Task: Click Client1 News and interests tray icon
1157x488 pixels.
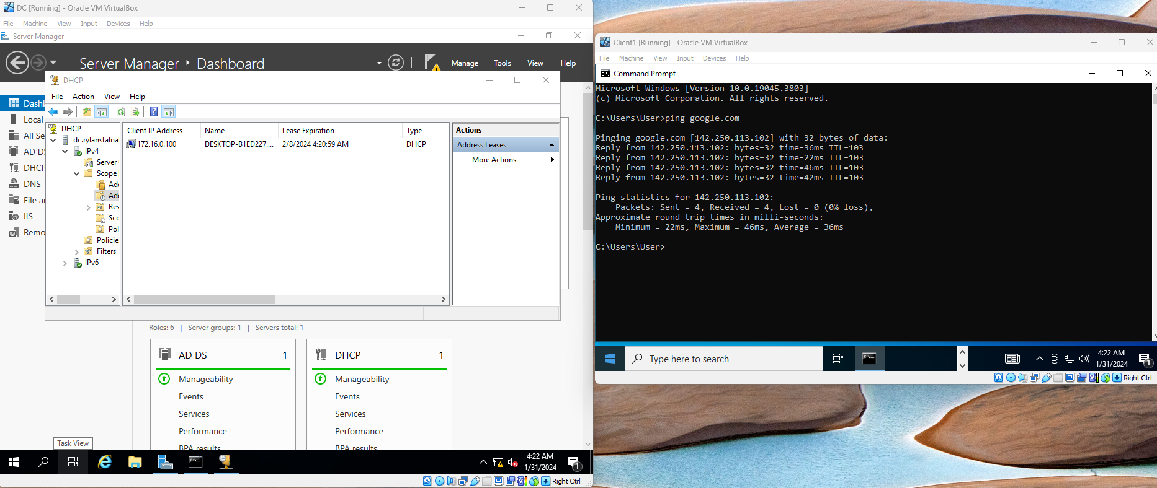Action: click(x=1012, y=359)
